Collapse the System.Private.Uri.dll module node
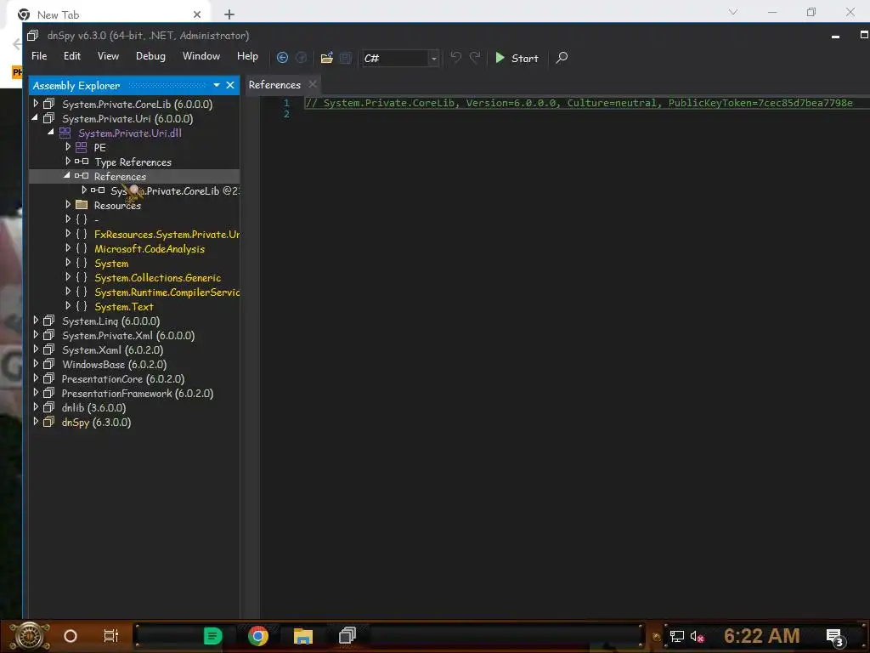The height and width of the screenshot is (653, 870). 51,132
